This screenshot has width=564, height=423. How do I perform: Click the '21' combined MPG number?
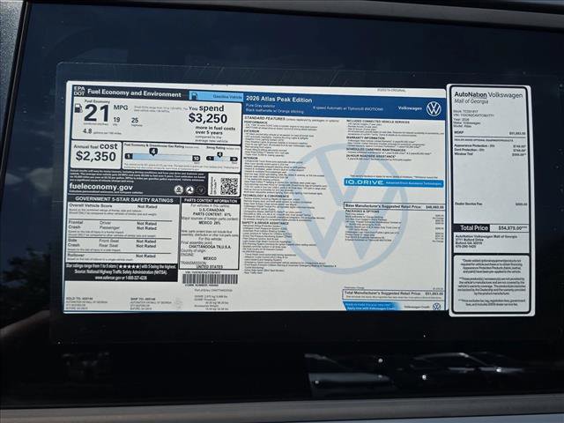pos(96,114)
